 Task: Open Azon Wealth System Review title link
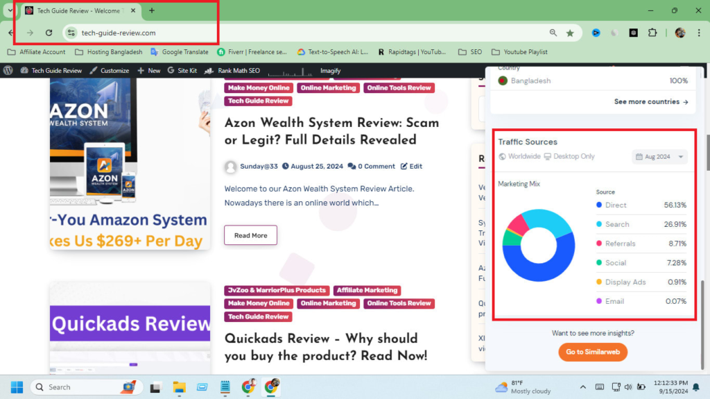(331, 131)
